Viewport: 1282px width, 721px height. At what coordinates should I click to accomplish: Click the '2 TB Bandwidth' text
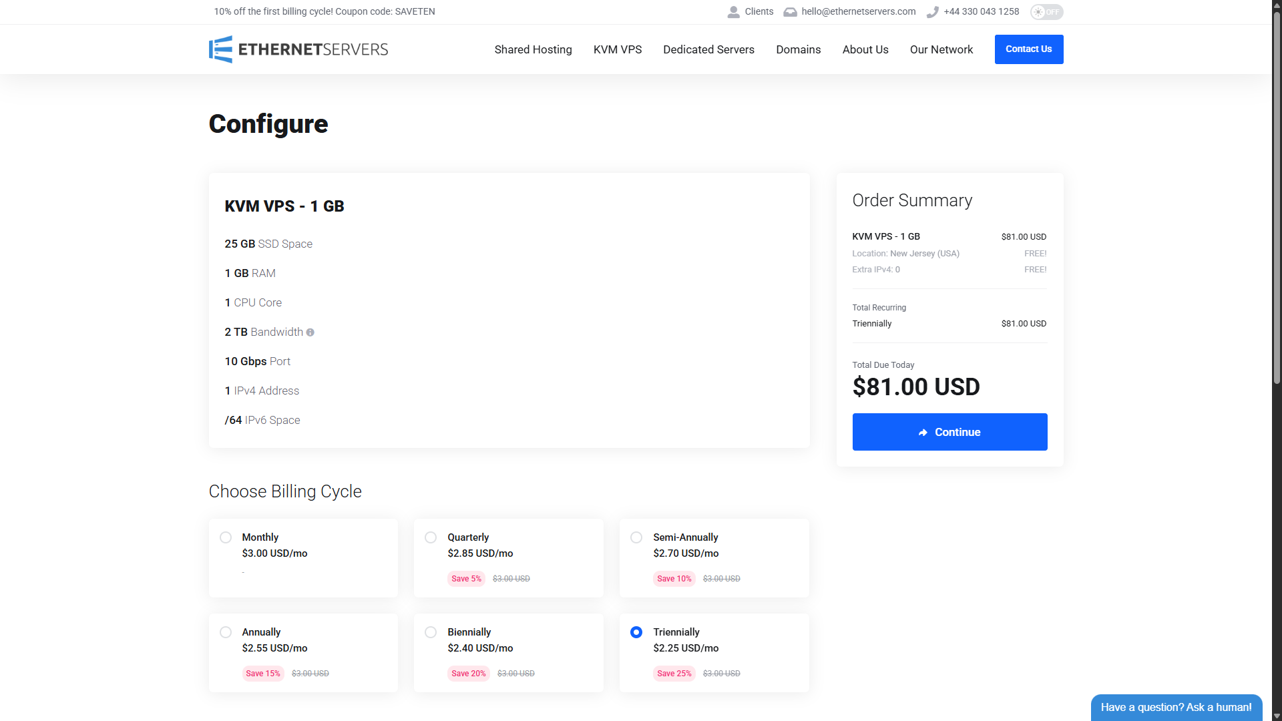264,332
